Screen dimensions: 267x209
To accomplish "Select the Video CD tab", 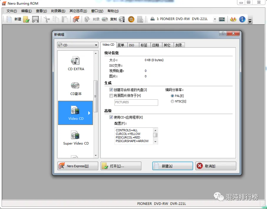I will click(x=108, y=45).
